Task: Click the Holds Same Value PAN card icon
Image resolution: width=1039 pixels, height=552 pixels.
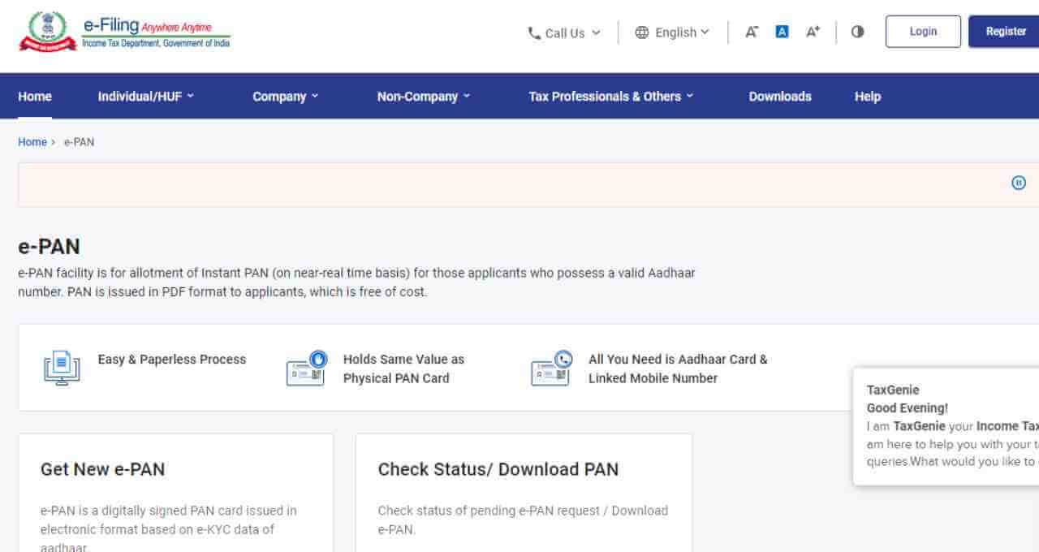Action: coord(307,368)
